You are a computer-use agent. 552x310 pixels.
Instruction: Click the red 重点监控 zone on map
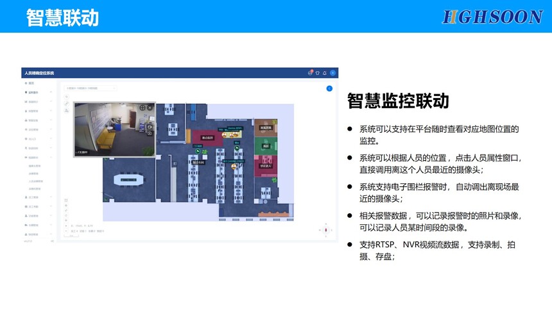[207, 138]
